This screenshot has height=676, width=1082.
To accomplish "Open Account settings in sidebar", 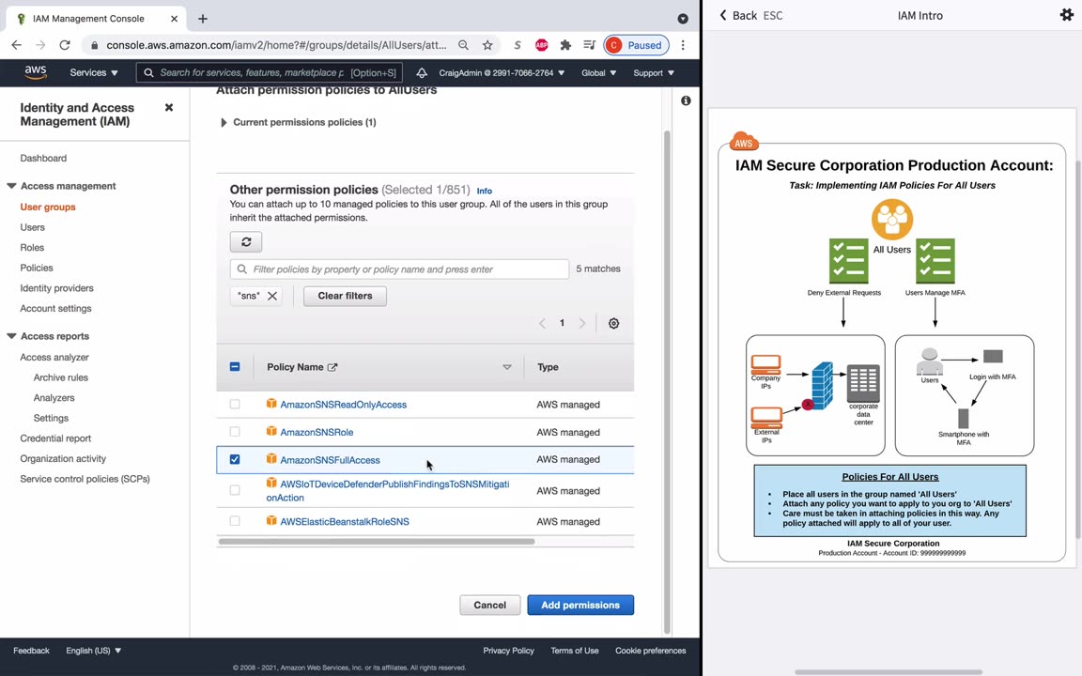I will tap(56, 308).
